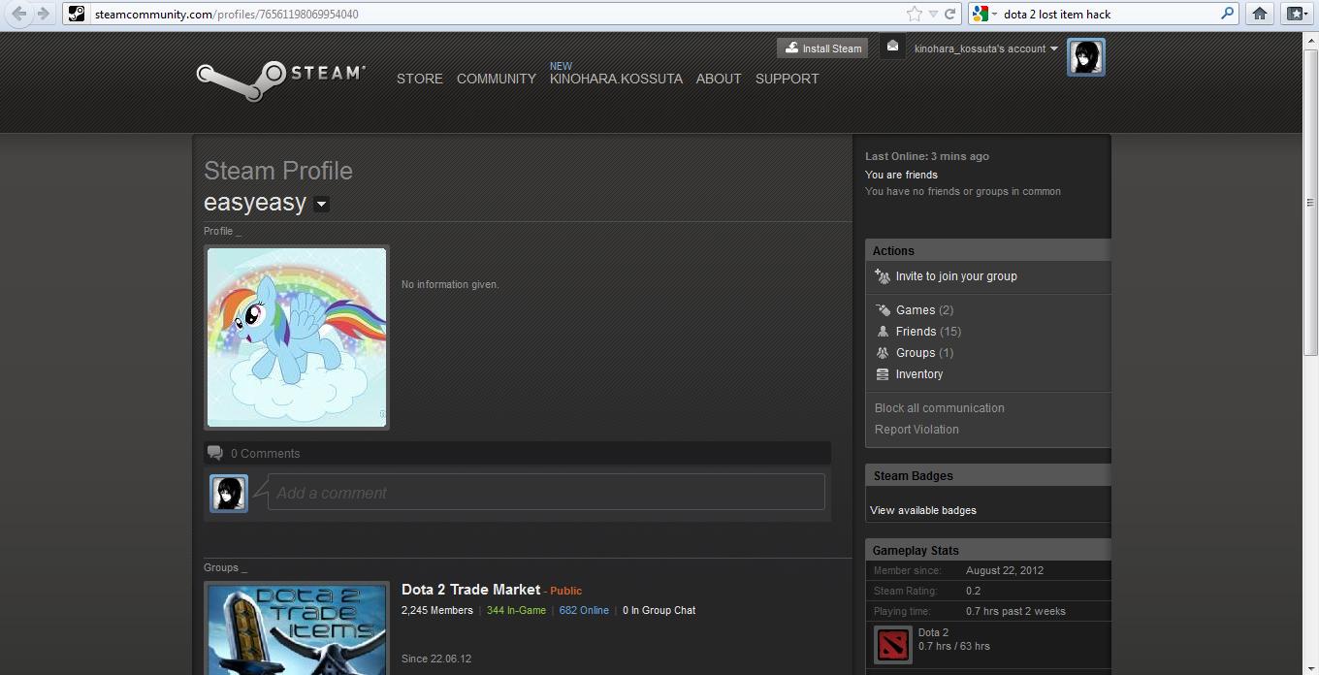Click the browser URL address field
1319x675 pixels.
click(x=495, y=14)
